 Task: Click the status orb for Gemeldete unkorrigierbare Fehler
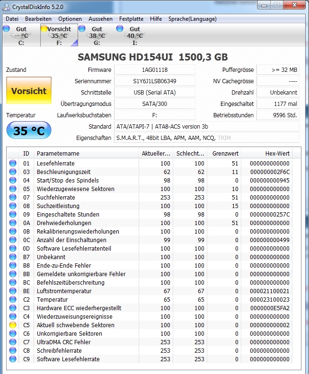[x=13, y=274]
